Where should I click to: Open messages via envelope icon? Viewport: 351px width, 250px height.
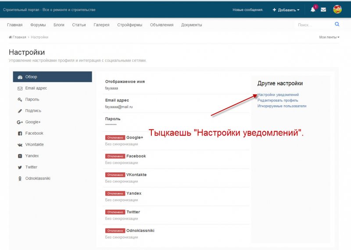pos(323,10)
